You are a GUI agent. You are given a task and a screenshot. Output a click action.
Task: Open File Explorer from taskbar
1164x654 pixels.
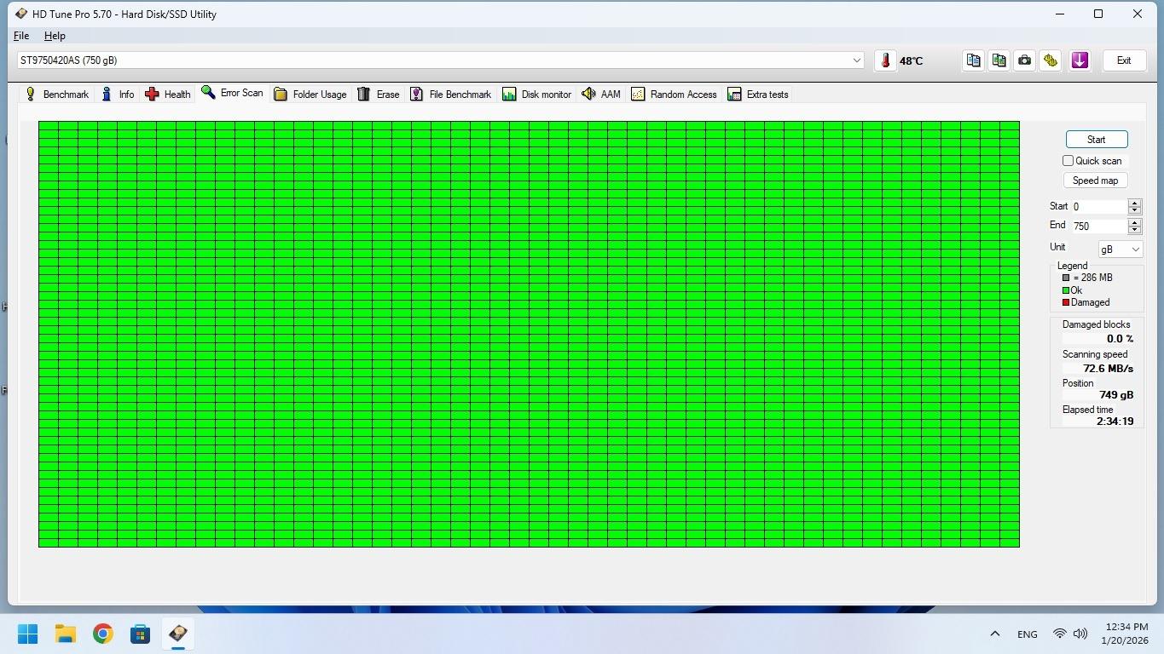65,634
